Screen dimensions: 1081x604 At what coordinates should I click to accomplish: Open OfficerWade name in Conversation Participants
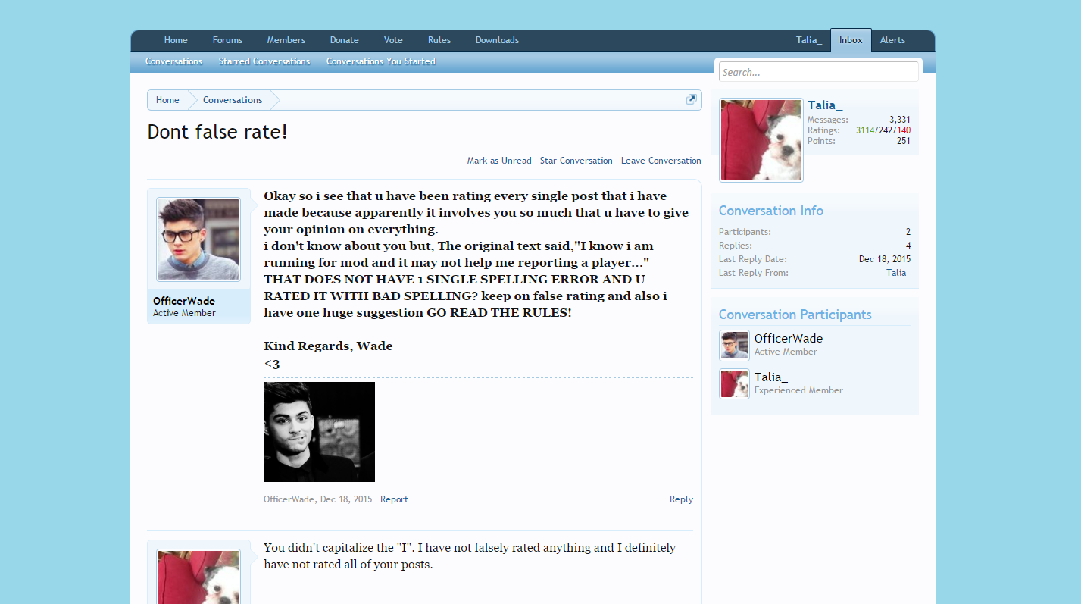[x=789, y=339]
